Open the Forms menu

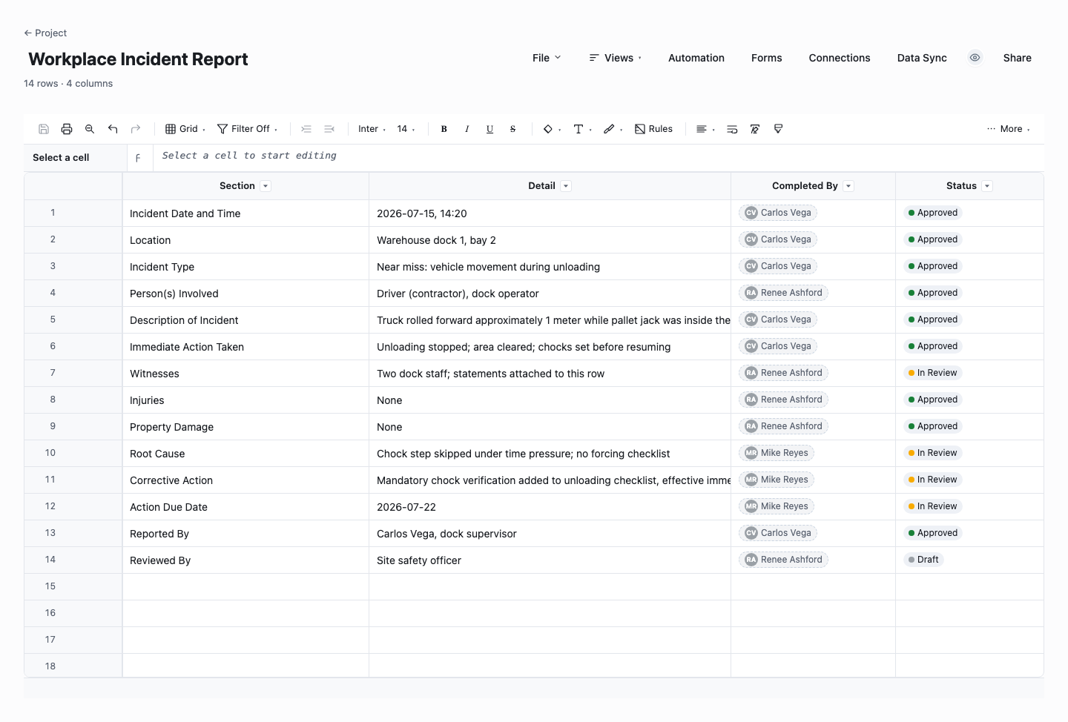pyautogui.click(x=767, y=58)
